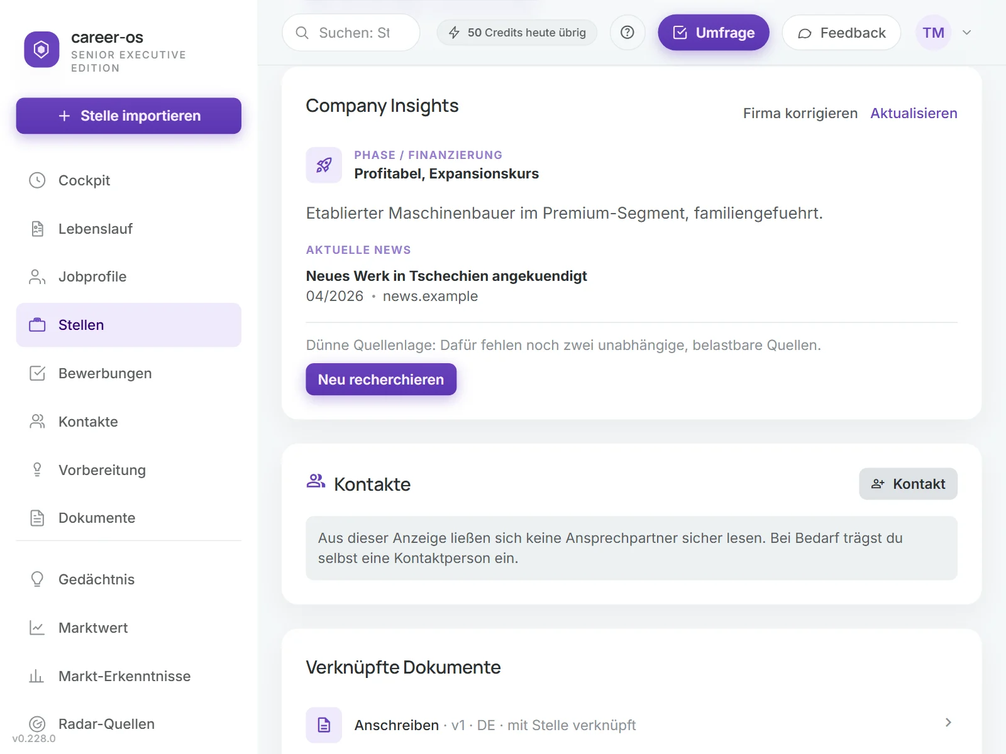Image resolution: width=1006 pixels, height=754 pixels.
Task: Click the career-os logo icon
Action: point(41,49)
